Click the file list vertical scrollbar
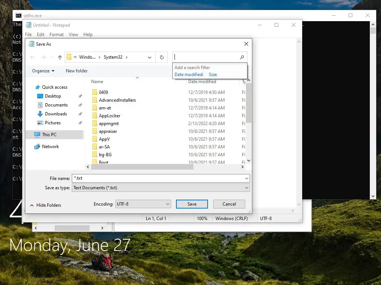 tap(249, 103)
